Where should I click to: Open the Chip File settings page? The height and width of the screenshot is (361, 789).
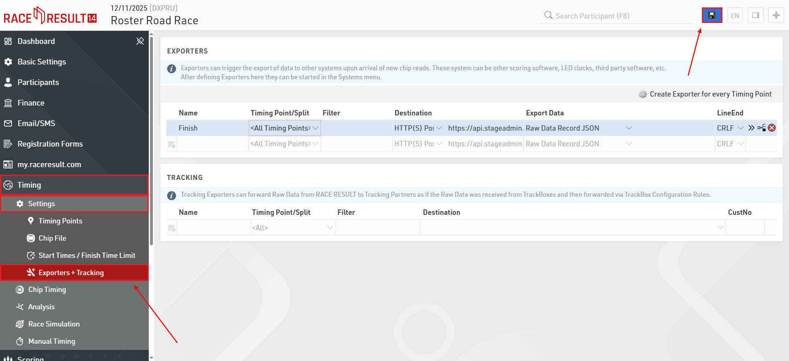click(x=74, y=238)
